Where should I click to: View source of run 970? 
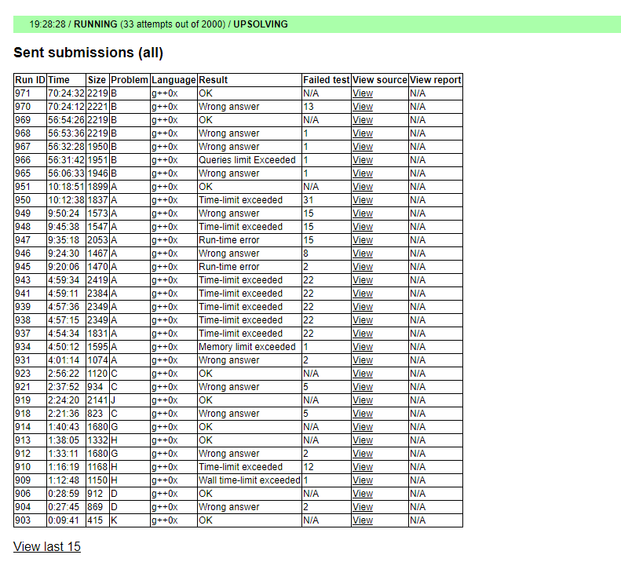click(363, 107)
